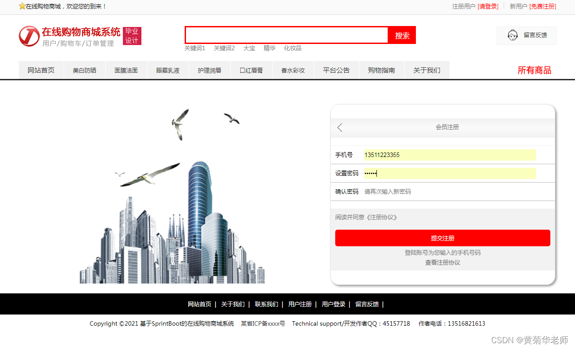Click the 某省ICP备xxxx号 footer text
Screen dimensions: 575x349
[263, 323]
